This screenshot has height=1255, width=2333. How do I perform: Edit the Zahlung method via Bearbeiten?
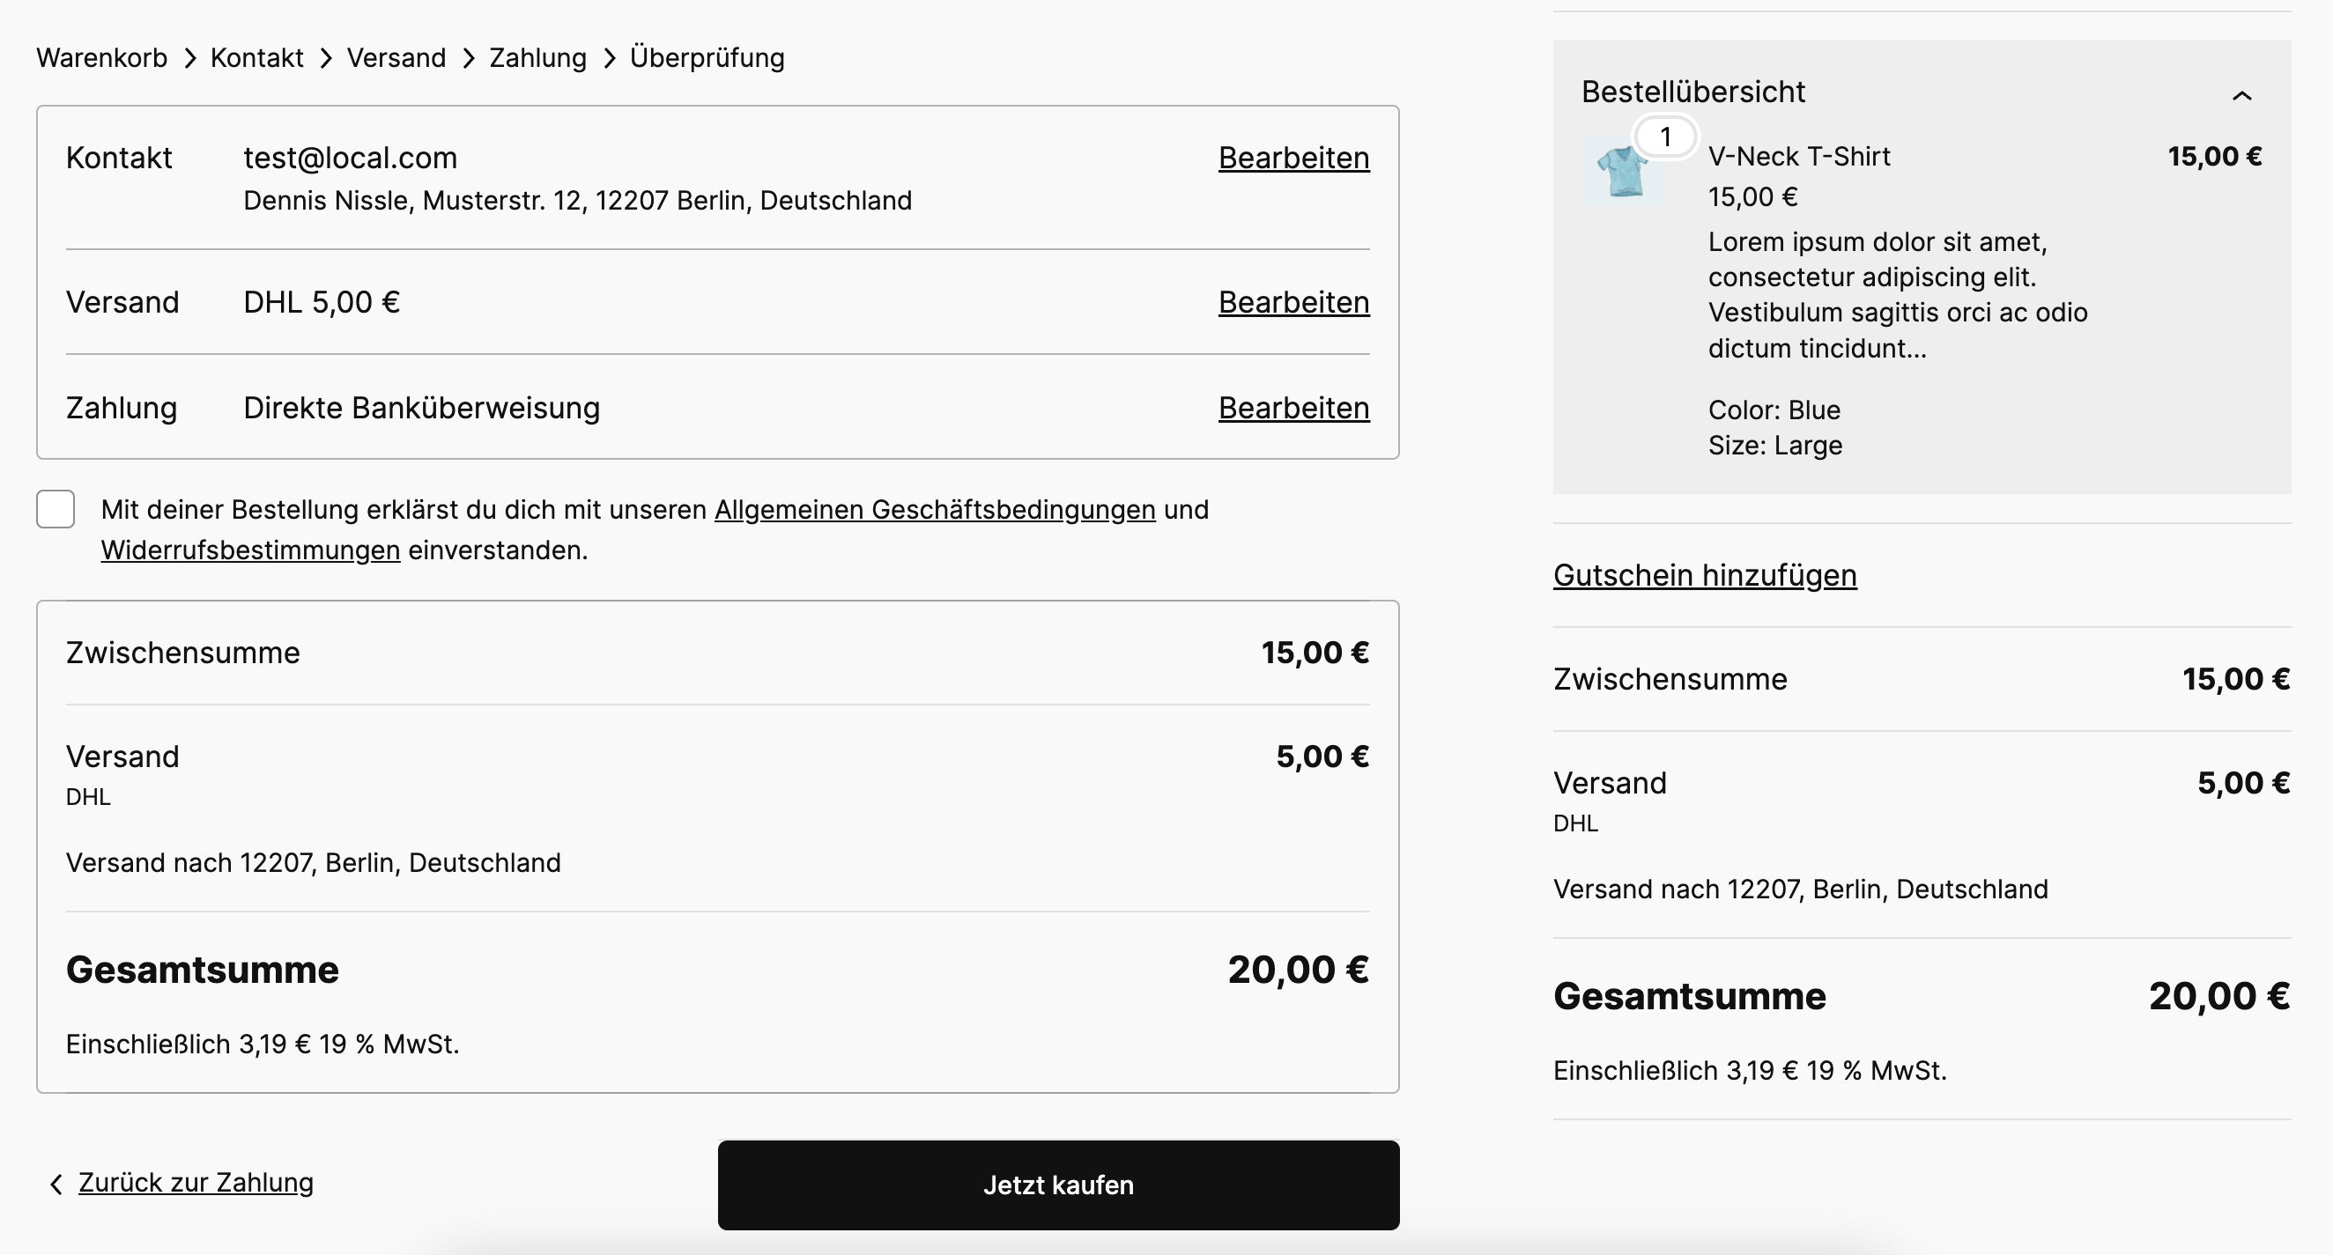tap(1292, 409)
